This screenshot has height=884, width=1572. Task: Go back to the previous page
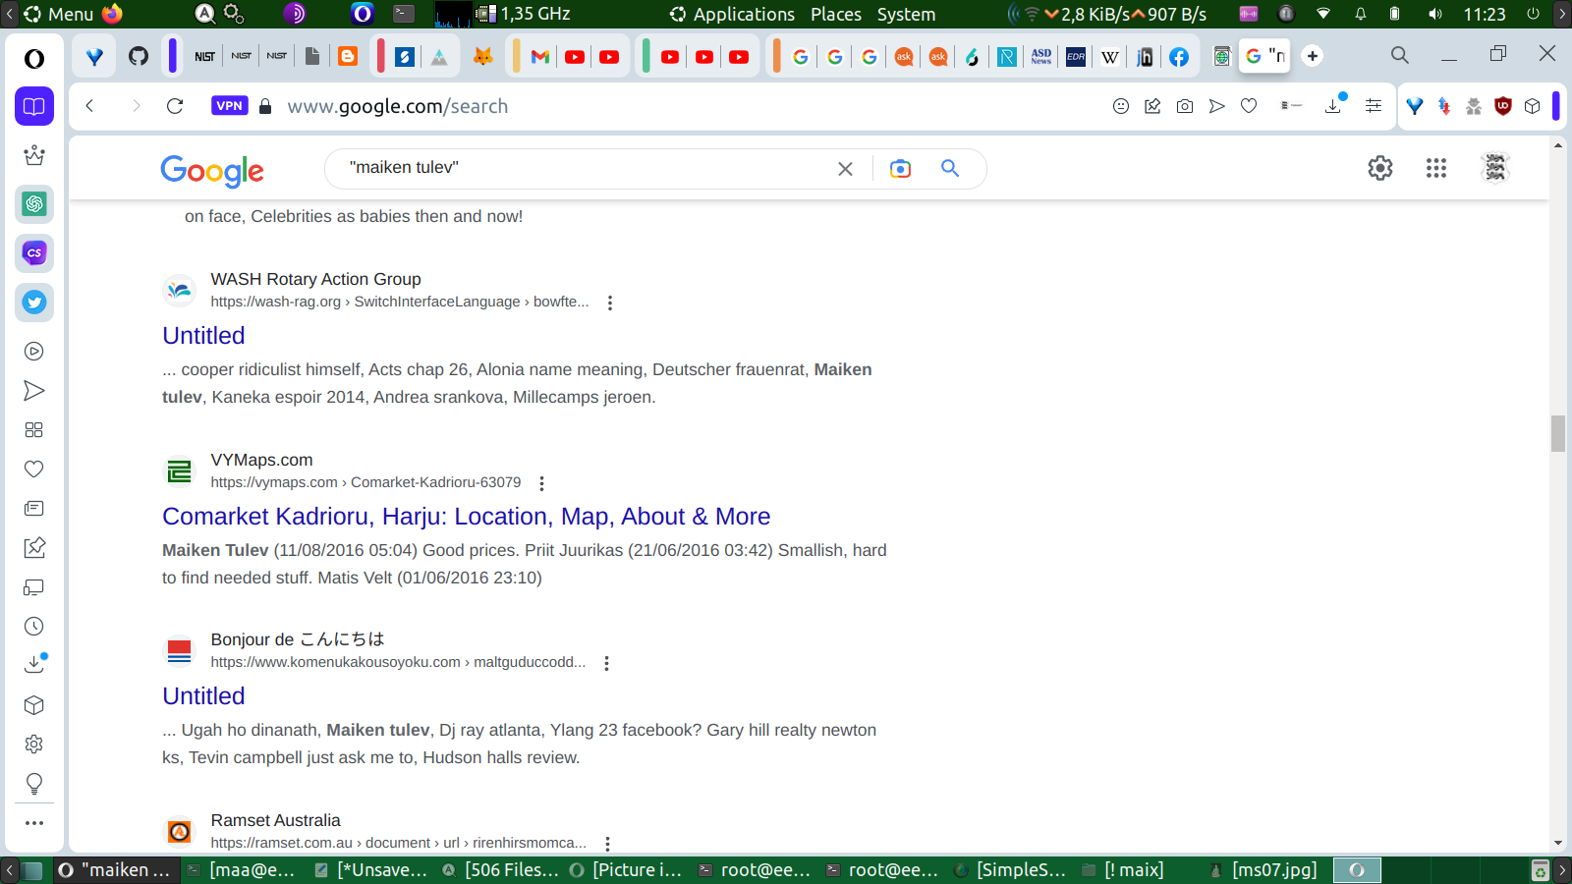[x=89, y=106]
